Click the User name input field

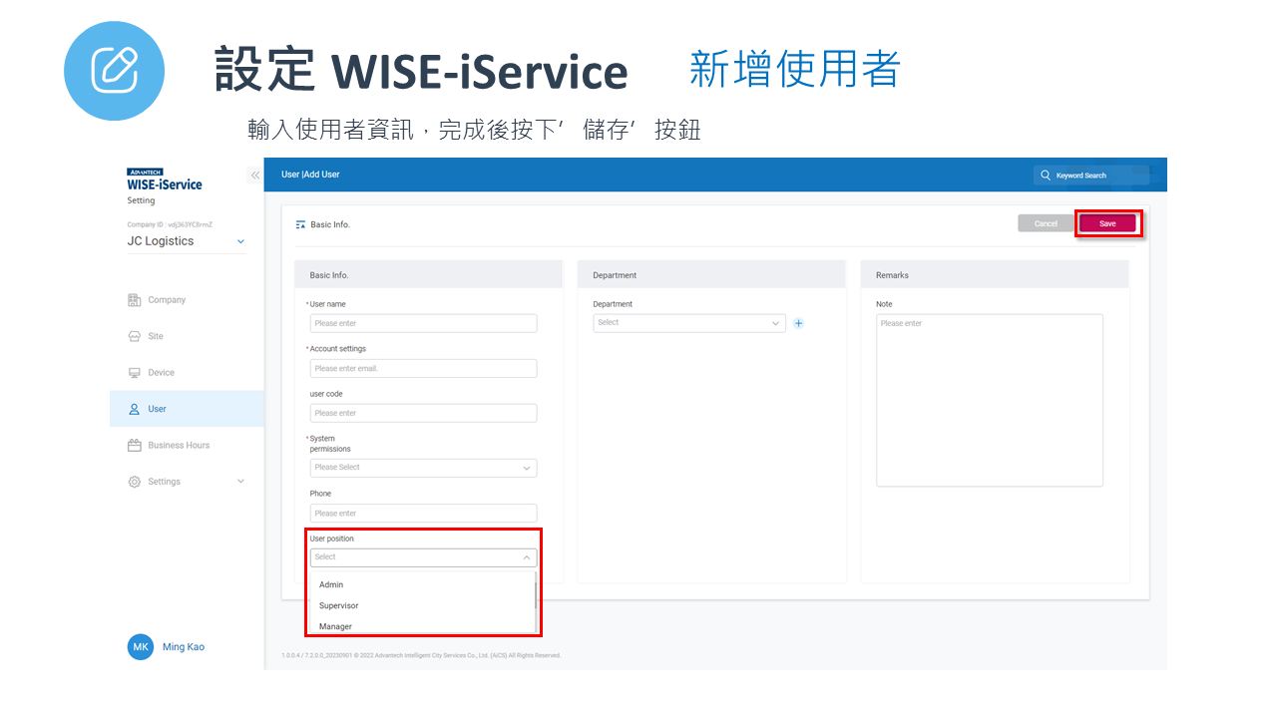pos(423,323)
